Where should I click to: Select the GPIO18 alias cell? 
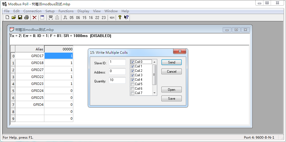30,63
